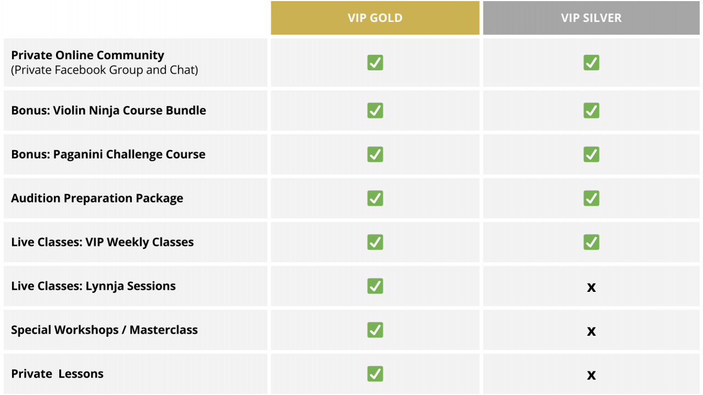Click Silver X mark for Private Lessons
The height and width of the screenshot is (395, 703).
coord(592,375)
